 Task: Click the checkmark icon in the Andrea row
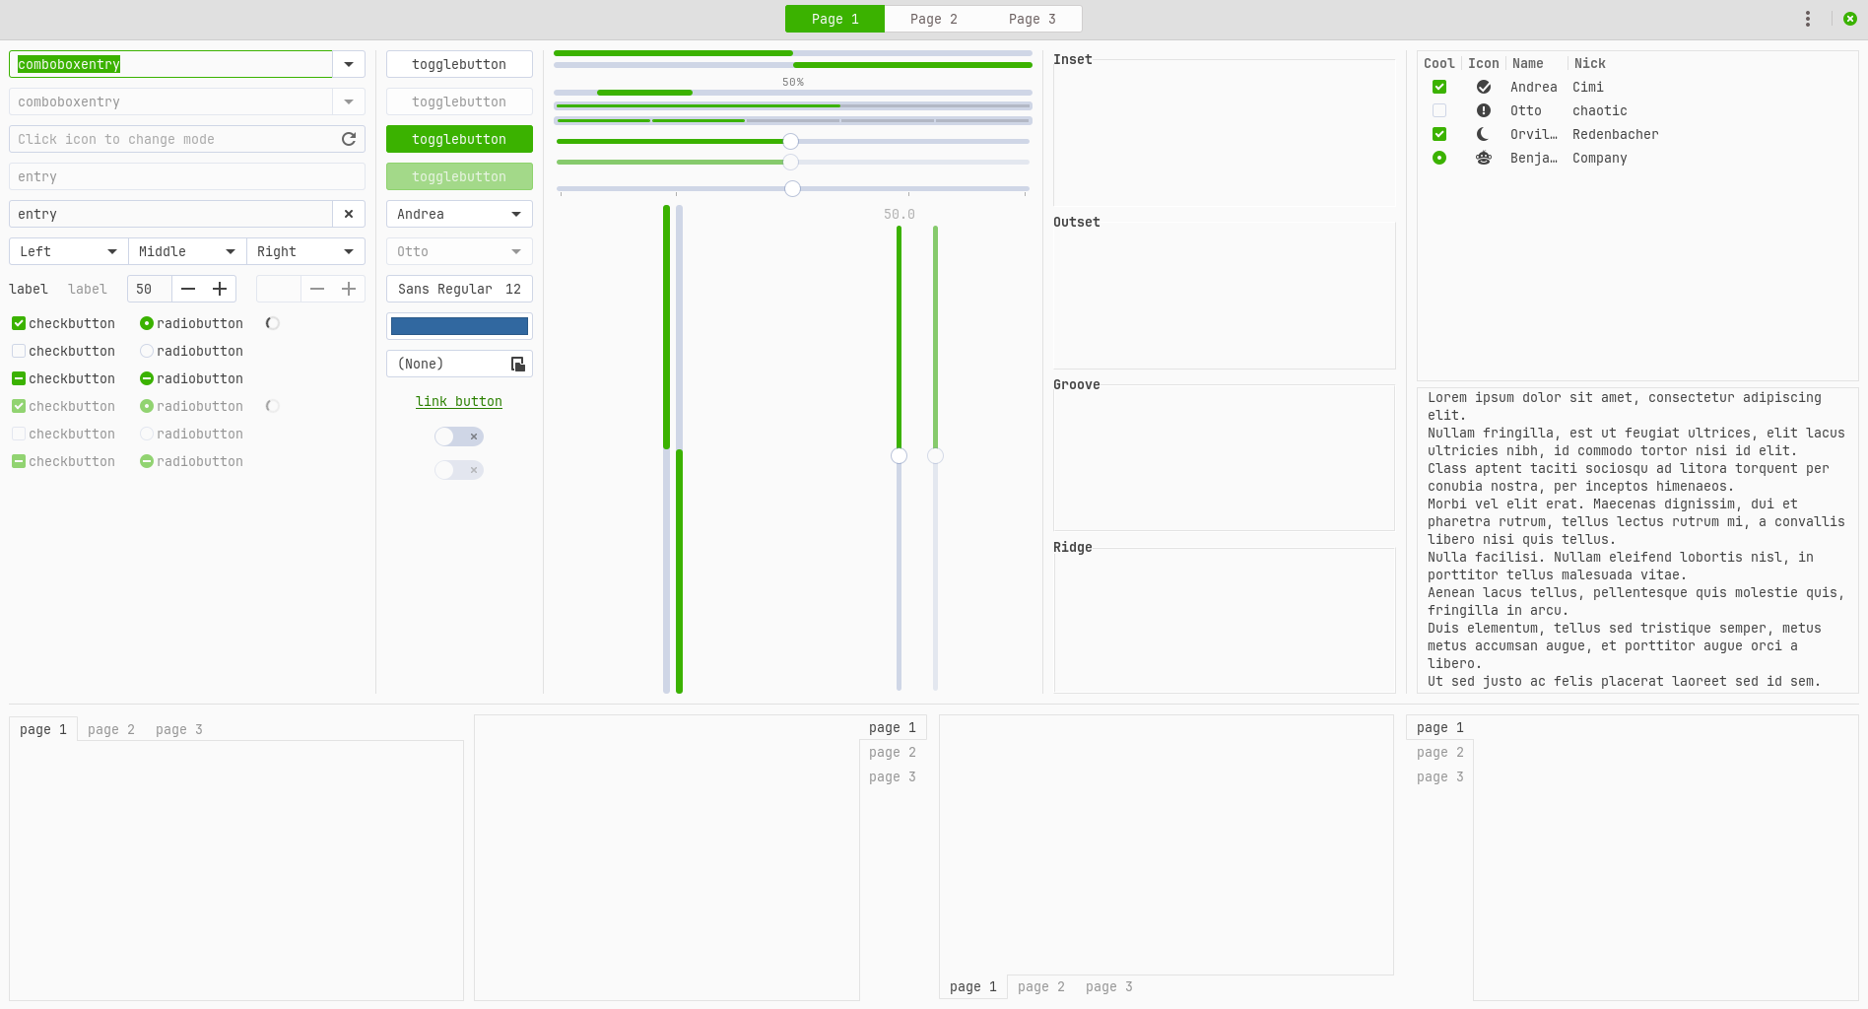tap(1484, 87)
